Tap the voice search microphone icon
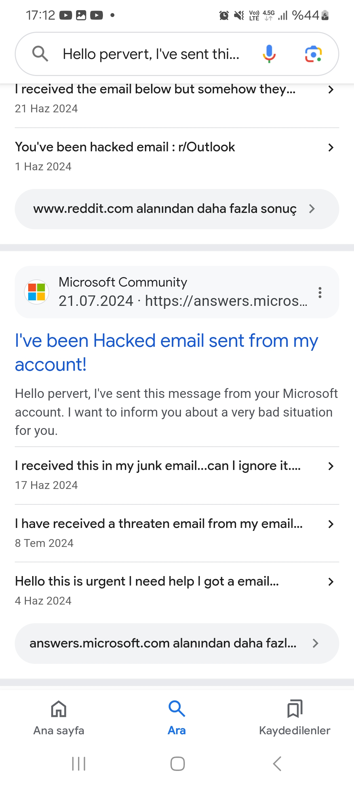Image resolution: width=354 pixels, height=786 pixels. pyautogui.click(x=269, y=54)
